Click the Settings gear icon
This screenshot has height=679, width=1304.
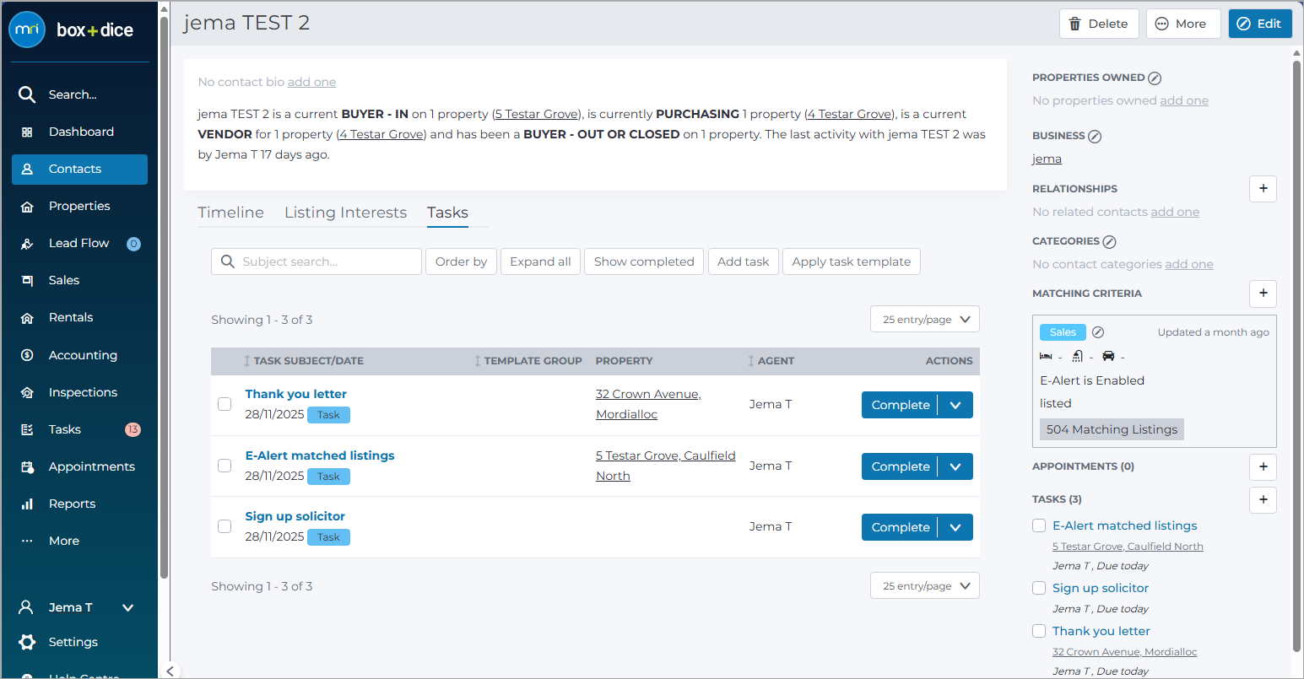coord(27,642)
